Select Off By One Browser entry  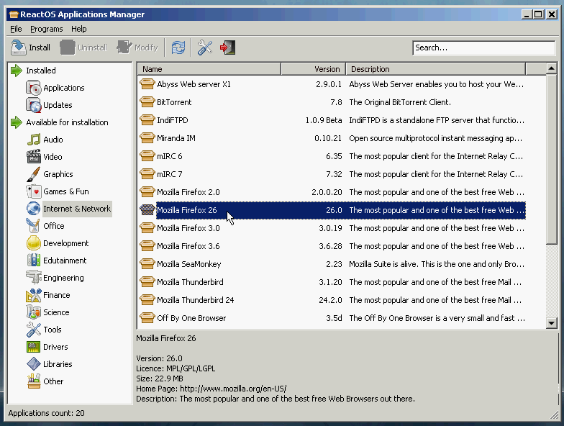191,318
